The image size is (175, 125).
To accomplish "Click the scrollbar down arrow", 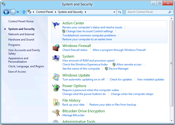I will tap(171, 121).
